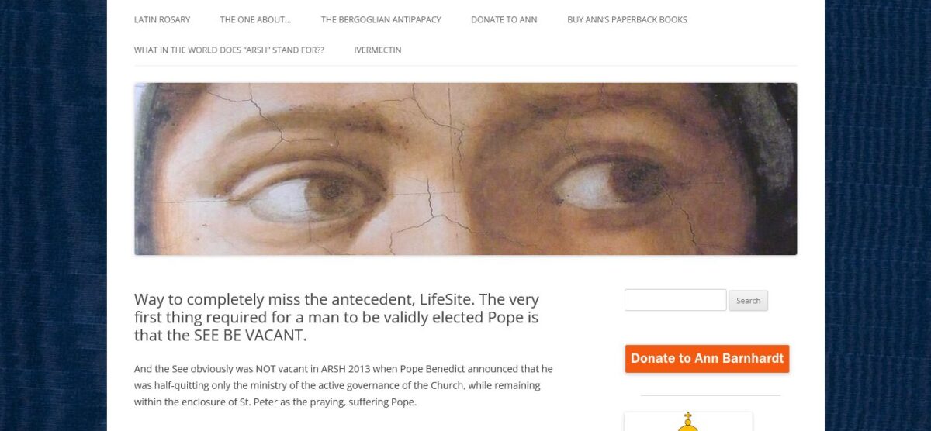The image size is (931, 431).
Task: Click the right eye in header painting
Action: point(613,182)
